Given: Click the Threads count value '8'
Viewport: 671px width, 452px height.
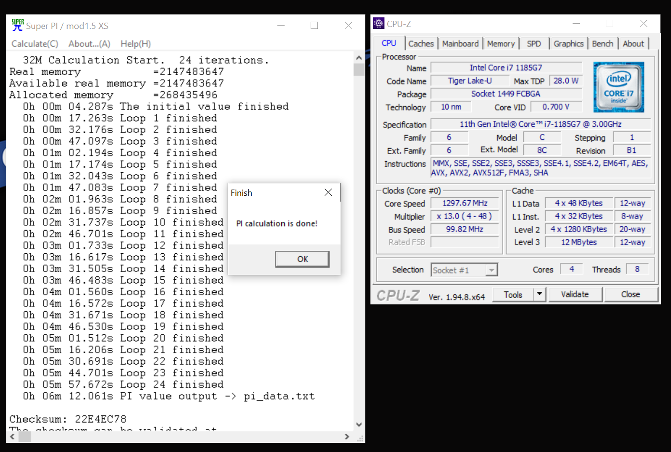Looking at the screenshot, I should coord(637,269).
